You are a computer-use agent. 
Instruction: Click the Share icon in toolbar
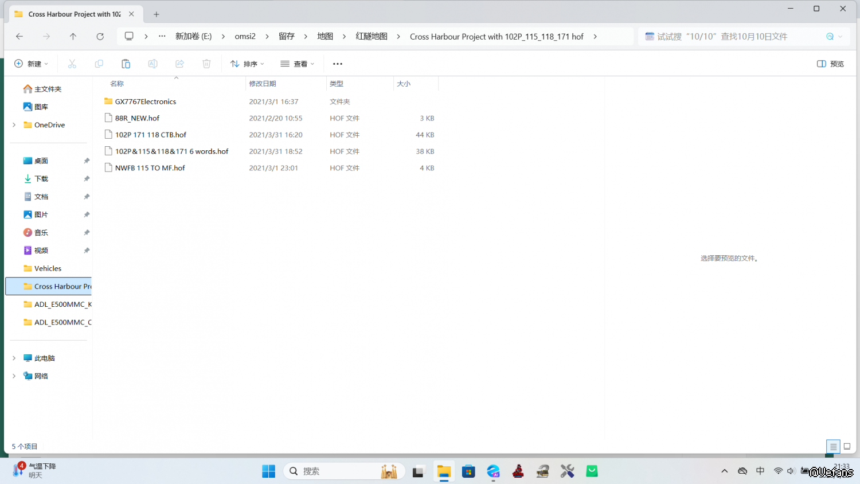click(x=179, y=64)
